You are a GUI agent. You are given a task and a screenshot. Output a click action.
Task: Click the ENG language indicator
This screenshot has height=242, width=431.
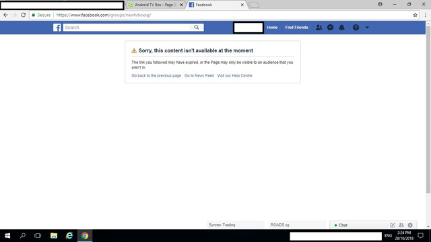tap(388, 236)
